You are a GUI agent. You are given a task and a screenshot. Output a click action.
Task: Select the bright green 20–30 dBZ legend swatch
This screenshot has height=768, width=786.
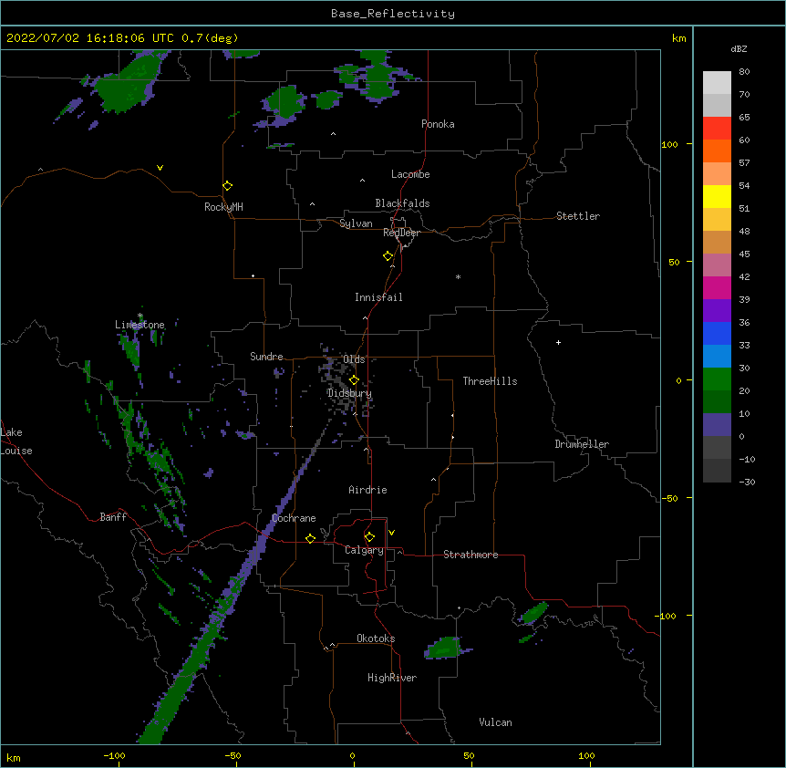(x=717, y=379)
